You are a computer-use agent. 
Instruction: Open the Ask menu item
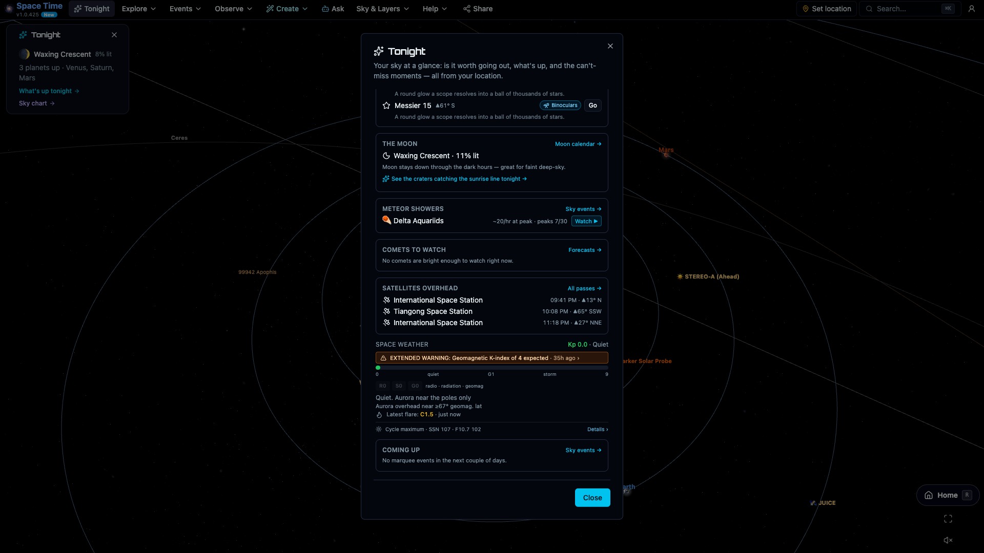333,9
